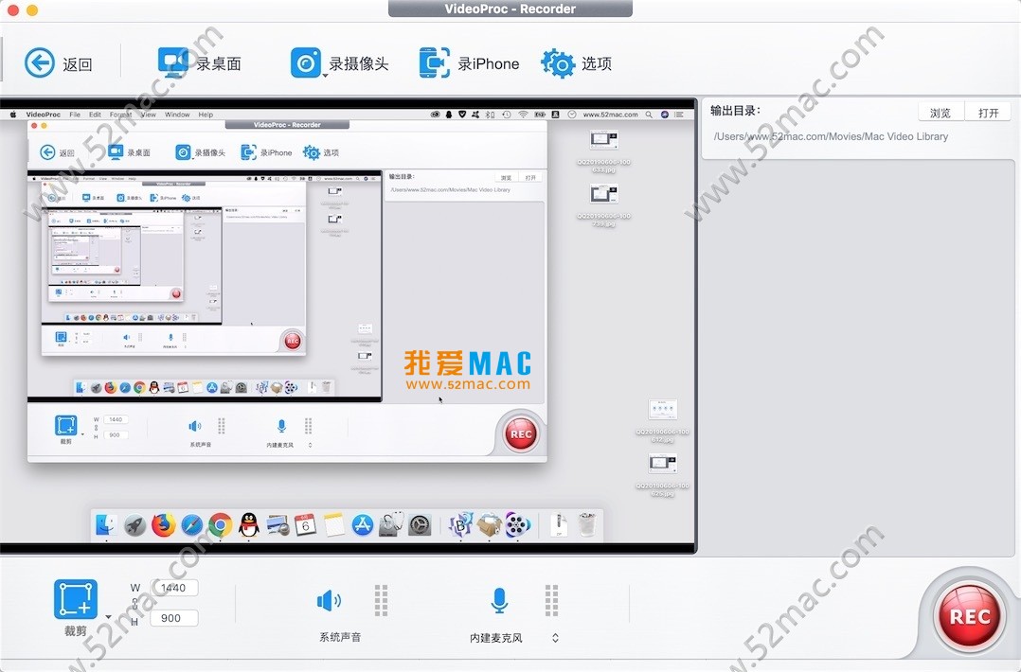Click the nested 返回 arrow in the preview

tap(47, 152)
